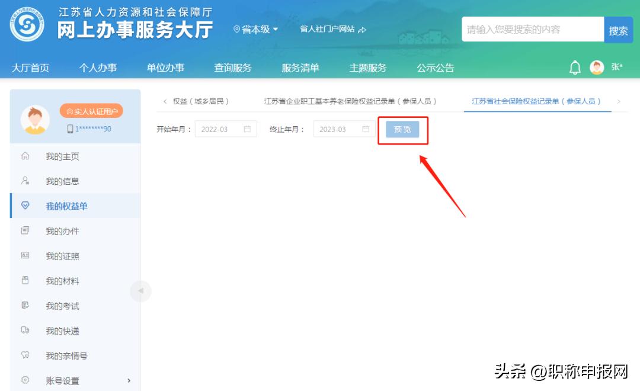Open 我的主页 home icon in sidebar
Screen dimensions: 640x391
pos(24,156)
